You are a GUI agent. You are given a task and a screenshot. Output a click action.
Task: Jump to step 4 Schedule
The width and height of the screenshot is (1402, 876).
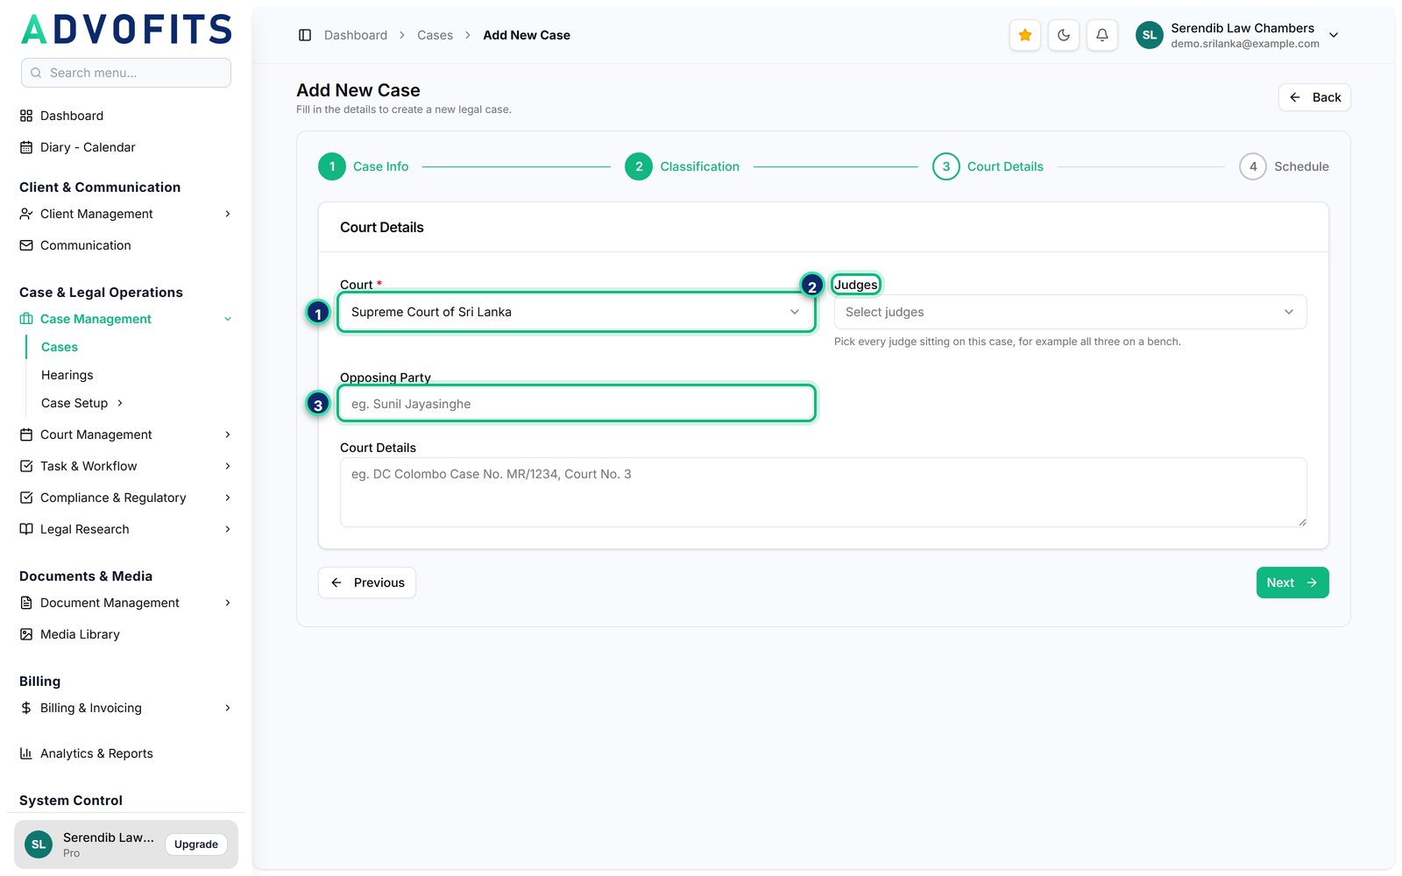click(1284, 166)
